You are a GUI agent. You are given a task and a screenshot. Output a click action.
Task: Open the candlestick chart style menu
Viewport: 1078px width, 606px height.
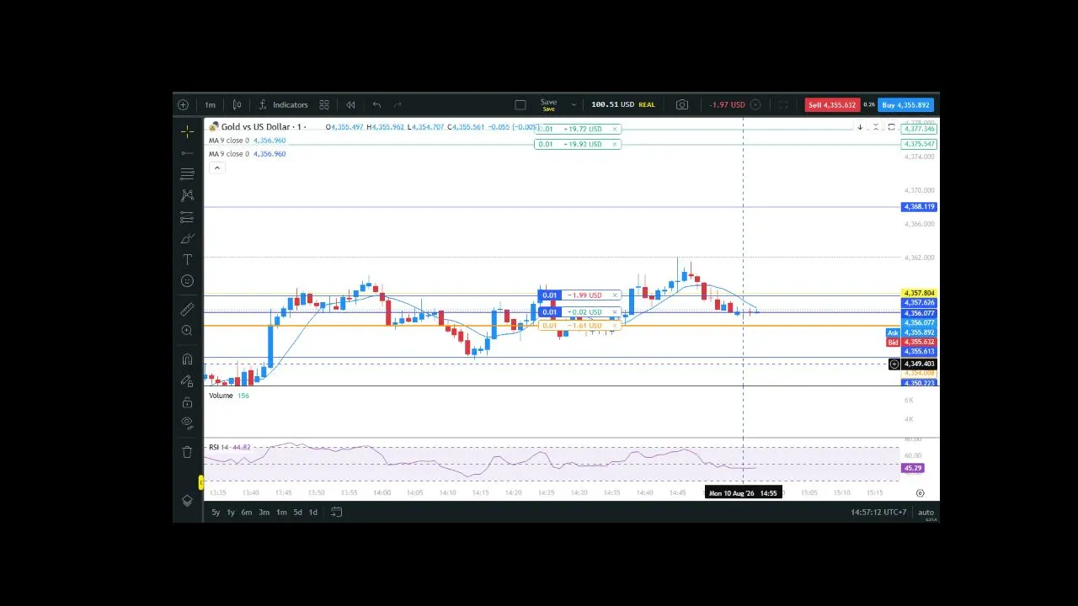point(237,105)
